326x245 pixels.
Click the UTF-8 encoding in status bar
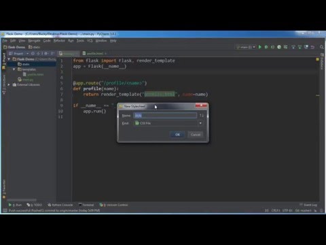click(x=287, y=210)
